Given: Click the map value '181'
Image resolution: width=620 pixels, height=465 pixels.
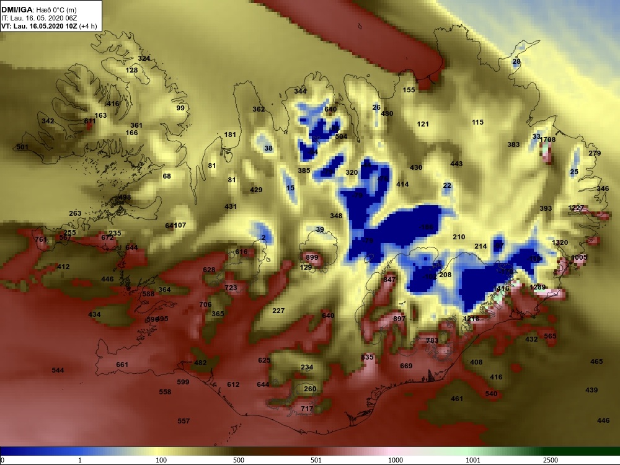Looking at the screenshot, I should click(x=230, y=135).
